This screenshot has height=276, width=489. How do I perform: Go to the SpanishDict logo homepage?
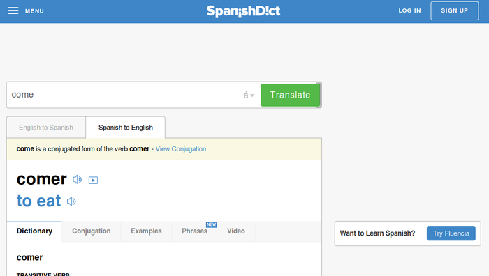point(243,11)
